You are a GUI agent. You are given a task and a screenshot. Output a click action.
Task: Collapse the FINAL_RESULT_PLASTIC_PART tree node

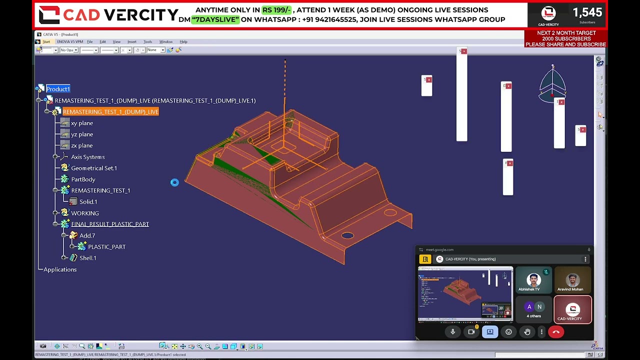pos(55,224)
